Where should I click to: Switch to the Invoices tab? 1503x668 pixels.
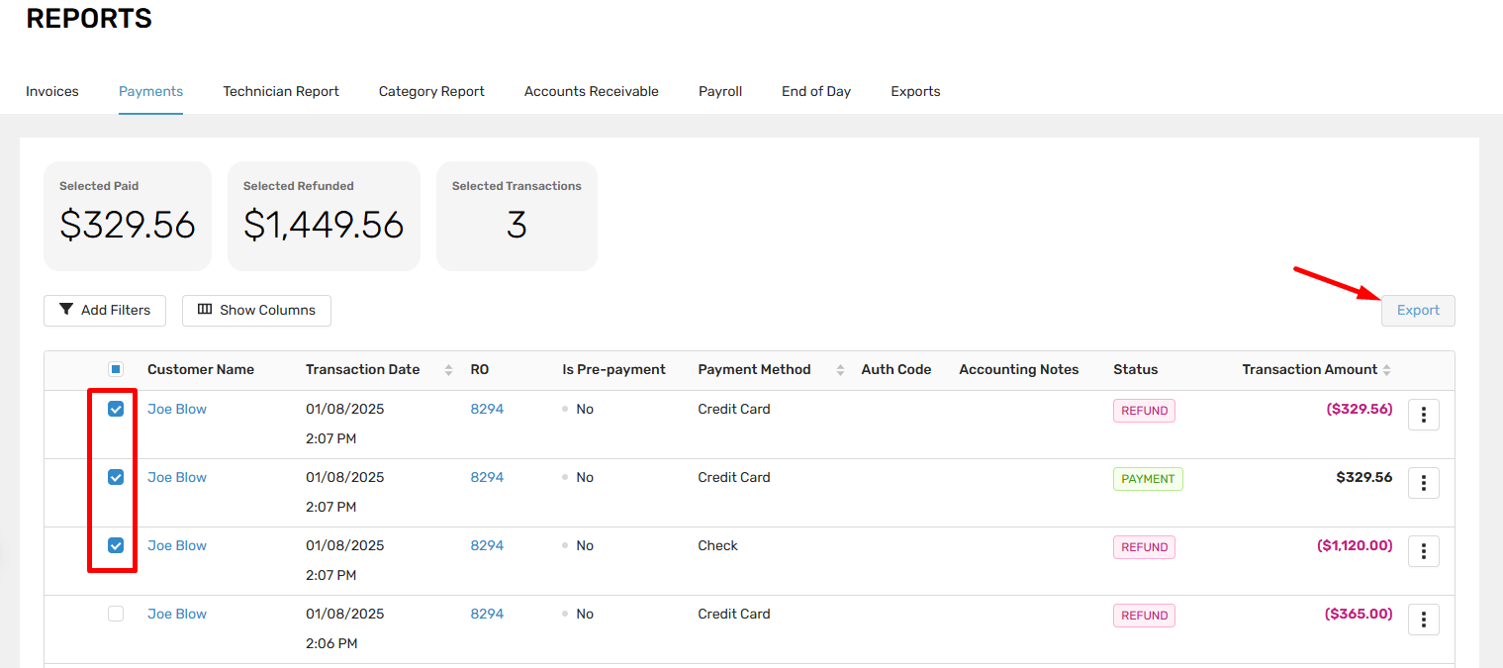tap(52, 91)
